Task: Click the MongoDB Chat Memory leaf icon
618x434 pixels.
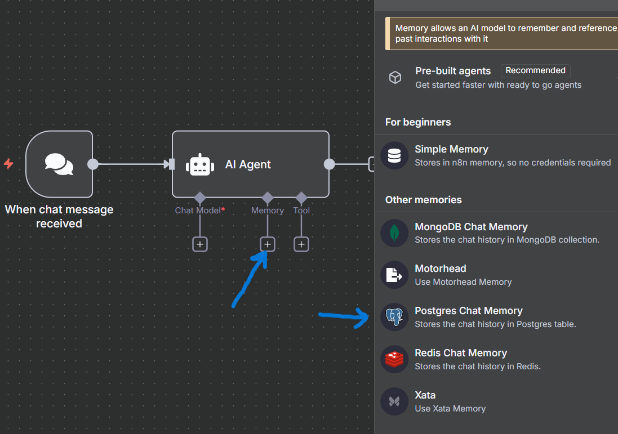Action: point(394,233)
